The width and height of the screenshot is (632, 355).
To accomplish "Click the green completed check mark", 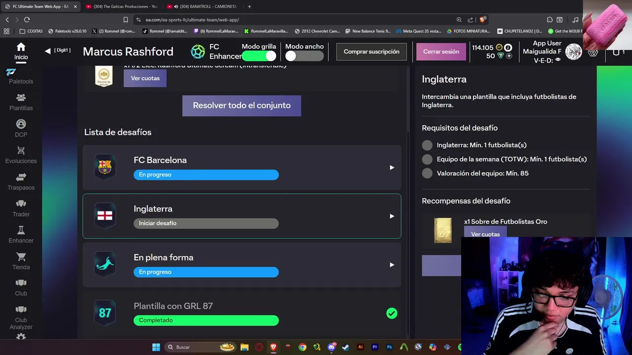I will 392,313.
